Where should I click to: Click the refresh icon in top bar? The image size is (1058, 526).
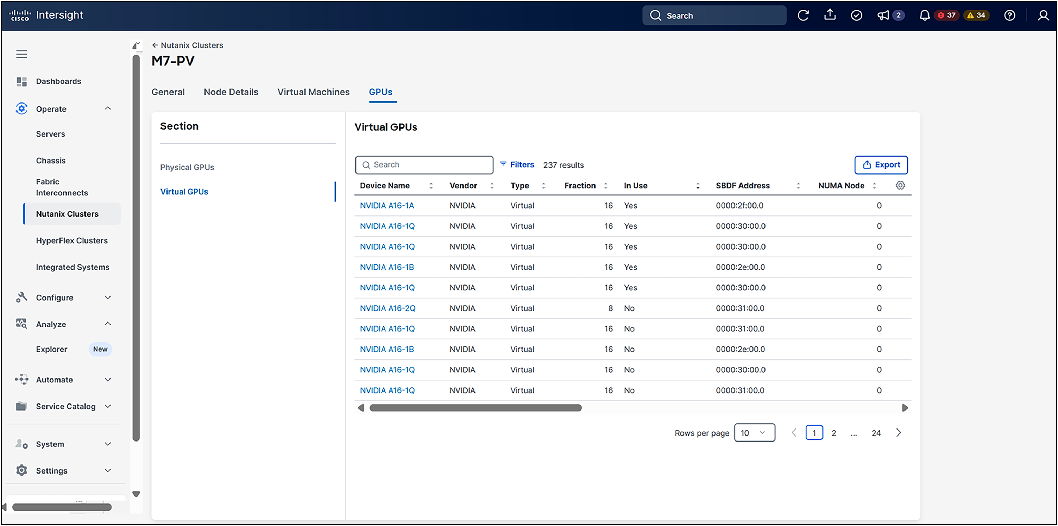803,15
